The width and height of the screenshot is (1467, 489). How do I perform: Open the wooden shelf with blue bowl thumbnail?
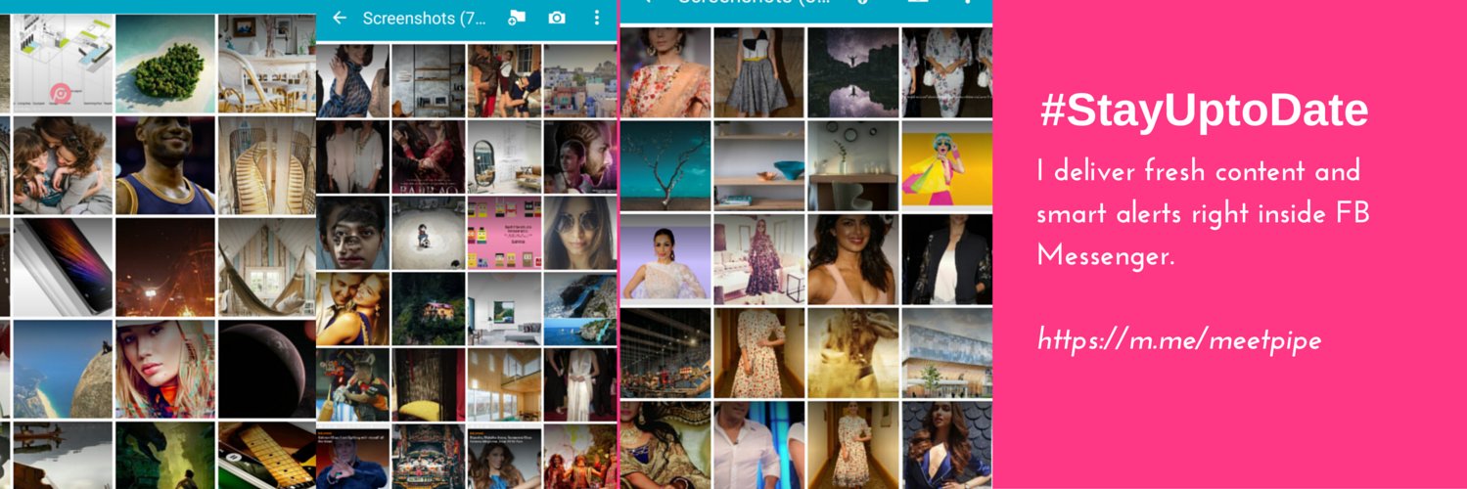pos(758,165)
